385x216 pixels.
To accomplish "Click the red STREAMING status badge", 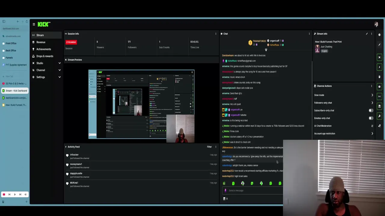I will point(71,42).
